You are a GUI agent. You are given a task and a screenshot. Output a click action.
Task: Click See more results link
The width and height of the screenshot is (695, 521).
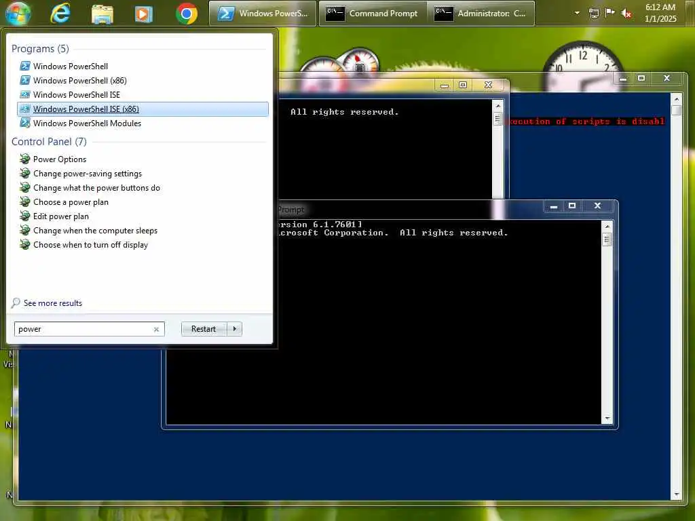click(x=53, y=303)
